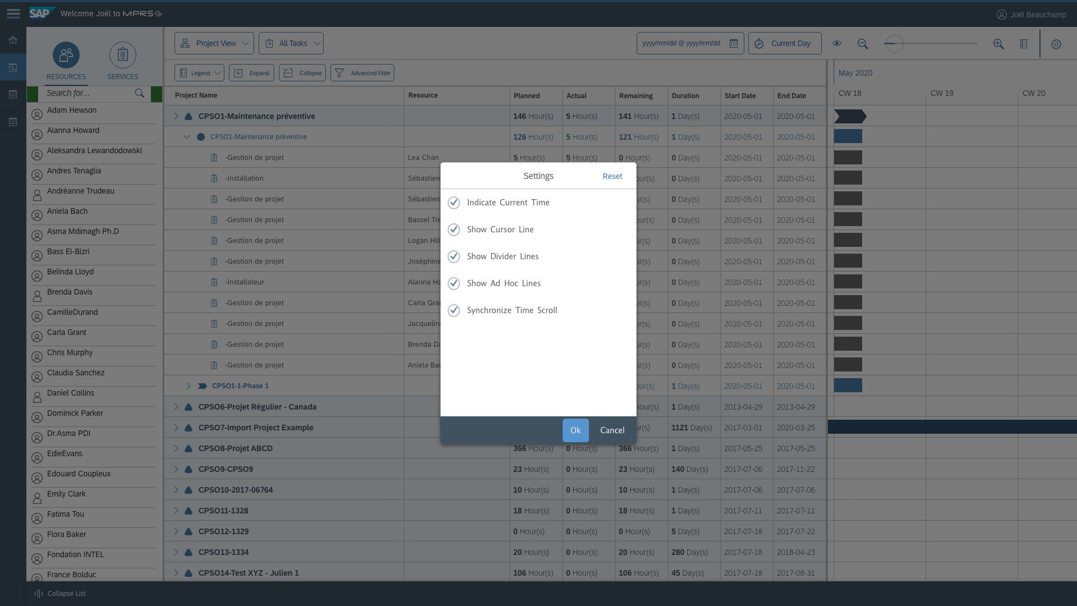
Task: Go to the home sidebar icon
Action: [x=13, y=40]
